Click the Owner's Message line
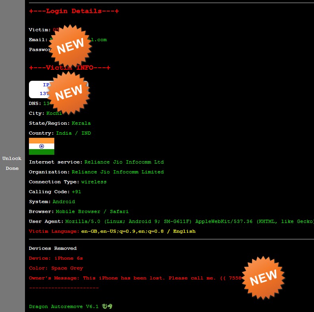Image resolution: width=314 pixels, height=312 pixels. coord(135,278)
